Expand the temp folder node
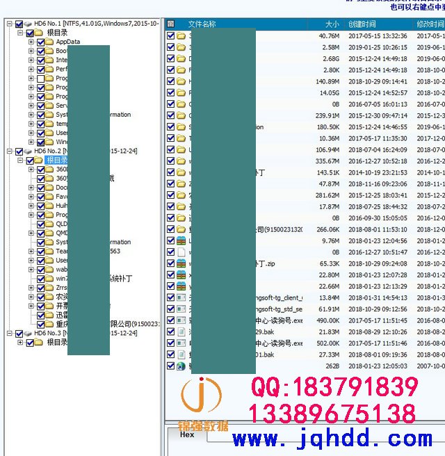 (x=31, y=124)
